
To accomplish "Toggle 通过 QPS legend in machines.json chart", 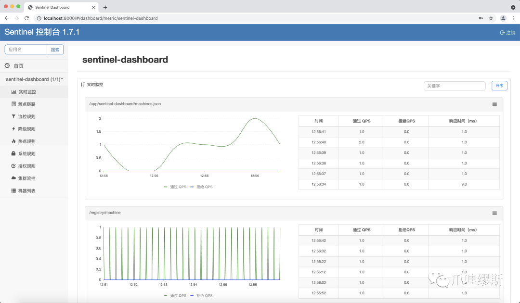I will click(175, 187).
